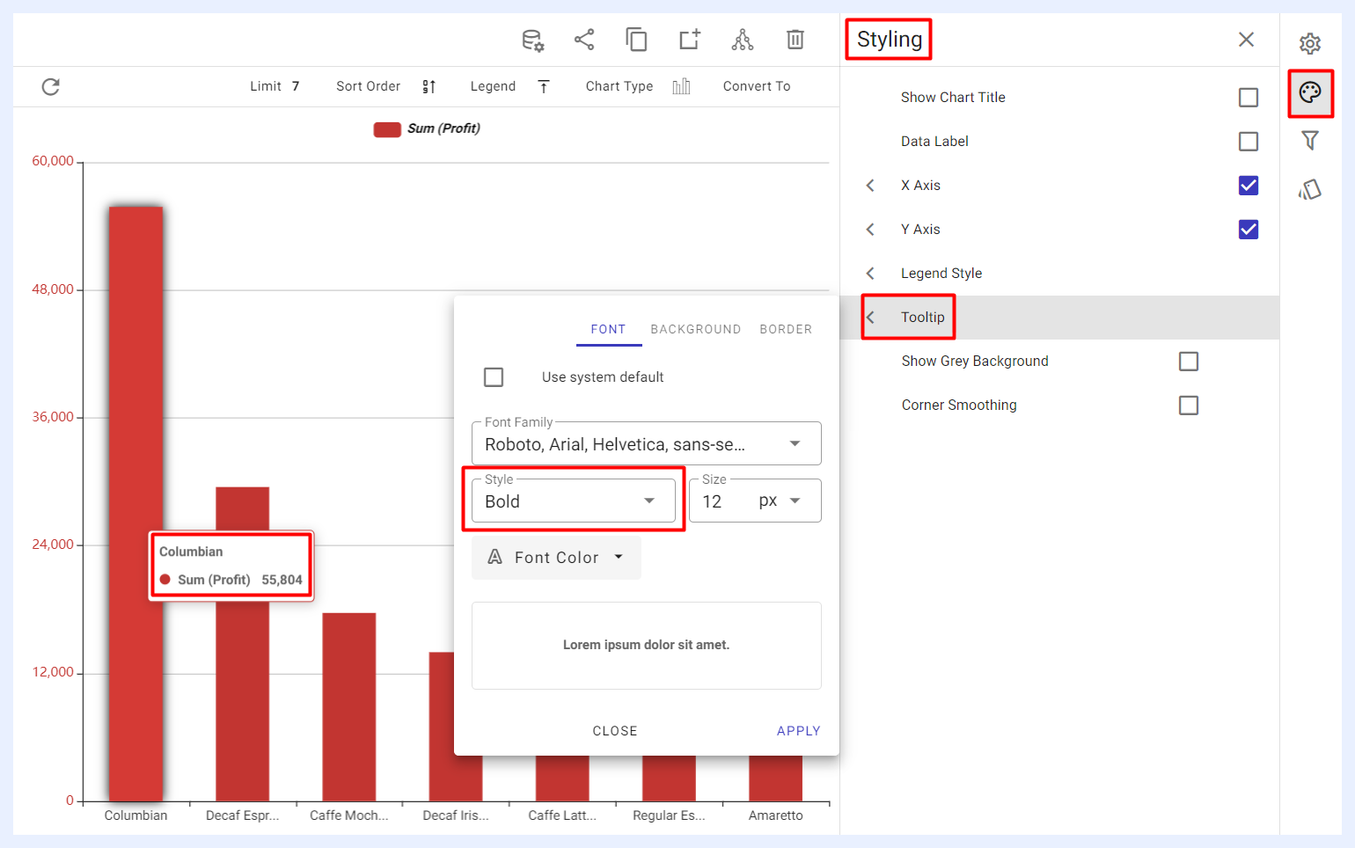The height and width of the screenshot is (848, 1355).
Task: Click the Convert To option
Action: 757,86
